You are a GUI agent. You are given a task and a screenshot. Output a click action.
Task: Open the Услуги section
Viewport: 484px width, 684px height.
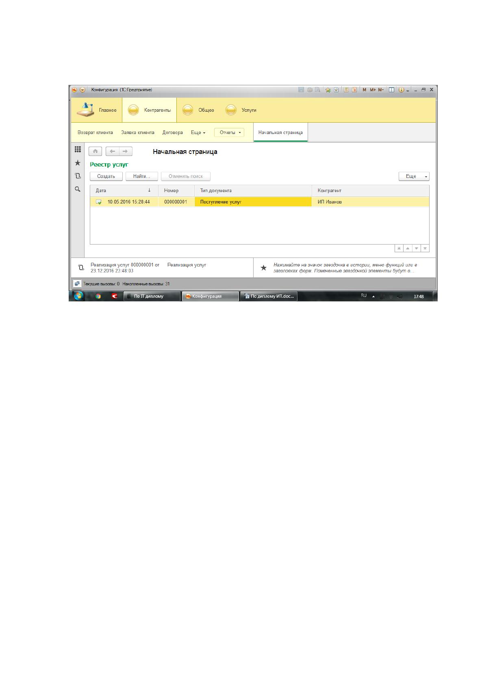pyautogui.click(x=241, y=110)
